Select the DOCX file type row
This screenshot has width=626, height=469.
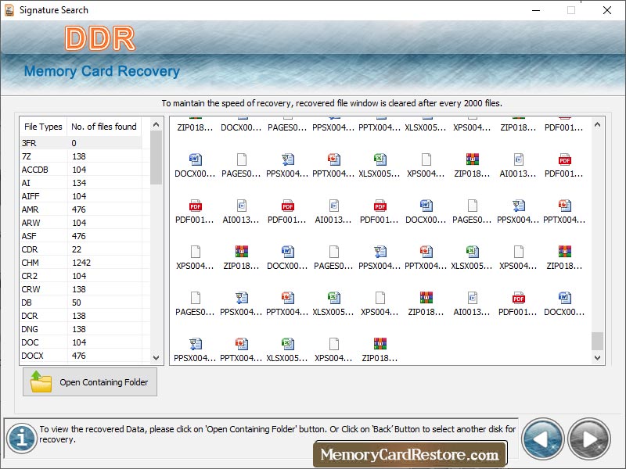coord(81,356)
